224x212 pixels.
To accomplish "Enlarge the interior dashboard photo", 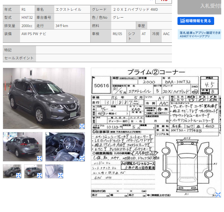I will [82, 158].
